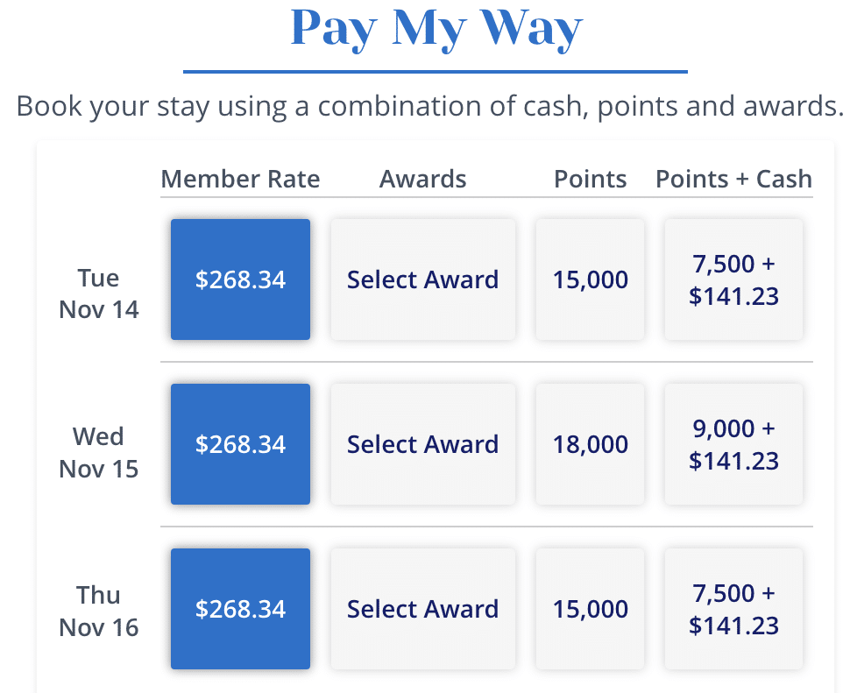Screen dimensions: 850x693
Task: Click the Thu Nov 16 date label
Action: [98, 611]
